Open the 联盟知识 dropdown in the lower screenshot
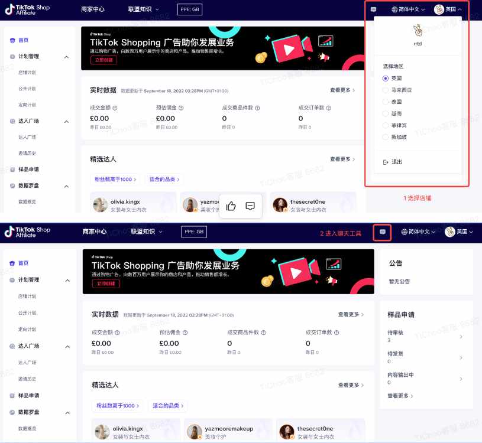 pos(147,232)
